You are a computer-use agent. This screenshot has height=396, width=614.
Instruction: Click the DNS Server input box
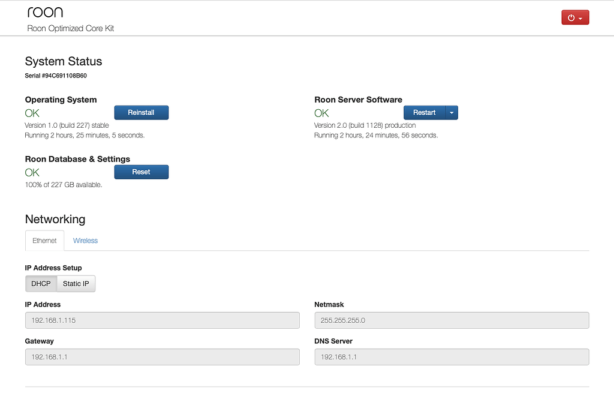coord(451,356)
